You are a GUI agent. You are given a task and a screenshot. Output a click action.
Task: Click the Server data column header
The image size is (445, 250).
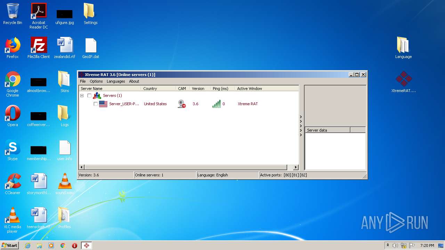tap(327, 130)
